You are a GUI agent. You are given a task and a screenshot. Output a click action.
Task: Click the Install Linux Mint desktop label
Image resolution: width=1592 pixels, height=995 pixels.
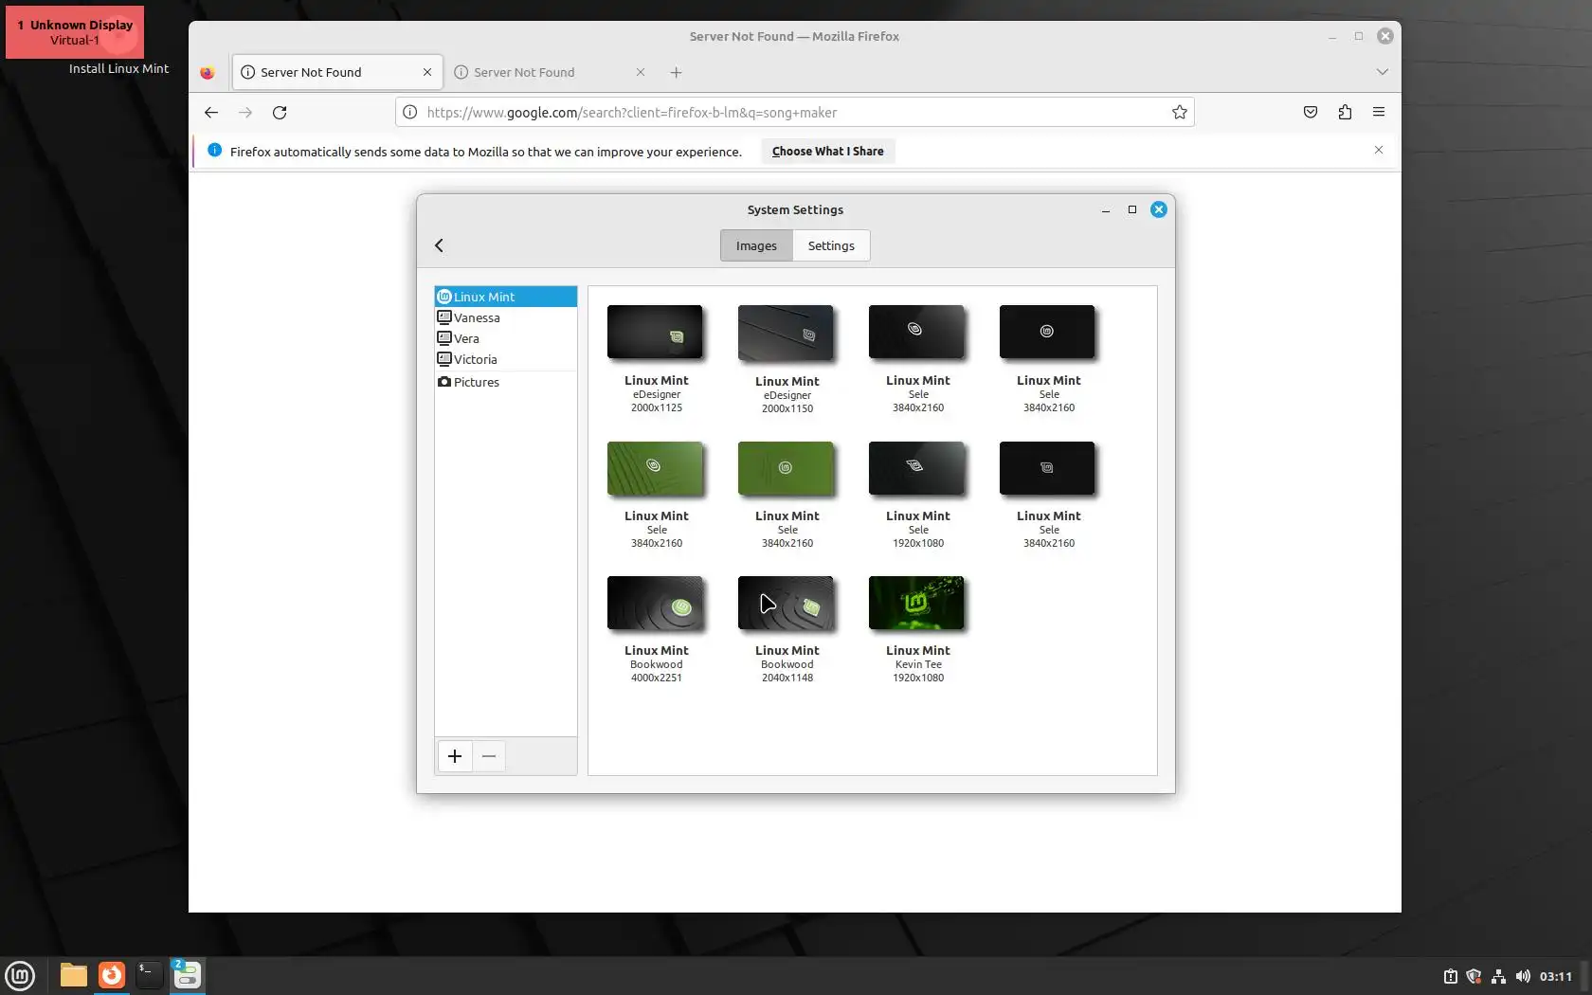118,68
